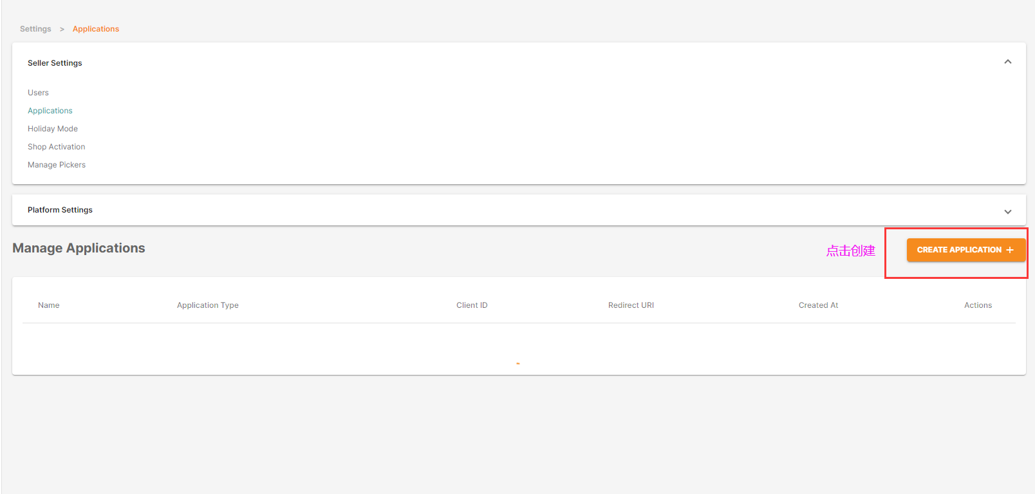This screenshot has height=494, width=1035.
Task: Open the Manage Pickers page
Action: [x=57, y=165]
